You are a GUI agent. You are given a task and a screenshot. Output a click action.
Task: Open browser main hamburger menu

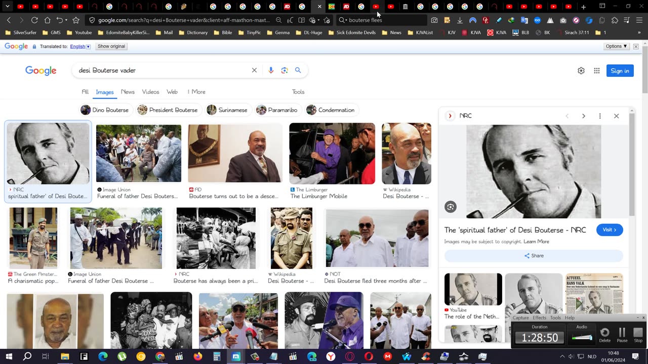640,20
